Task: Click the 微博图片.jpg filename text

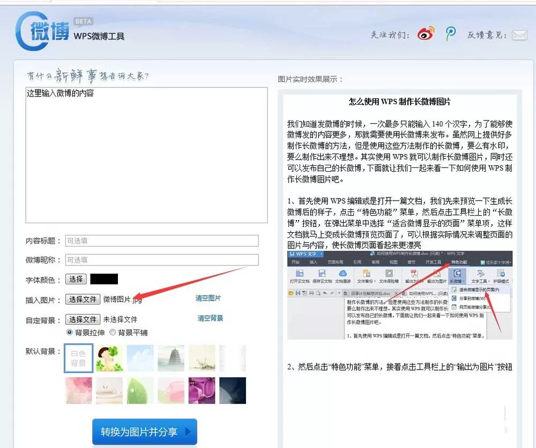Action: [122, 299]
